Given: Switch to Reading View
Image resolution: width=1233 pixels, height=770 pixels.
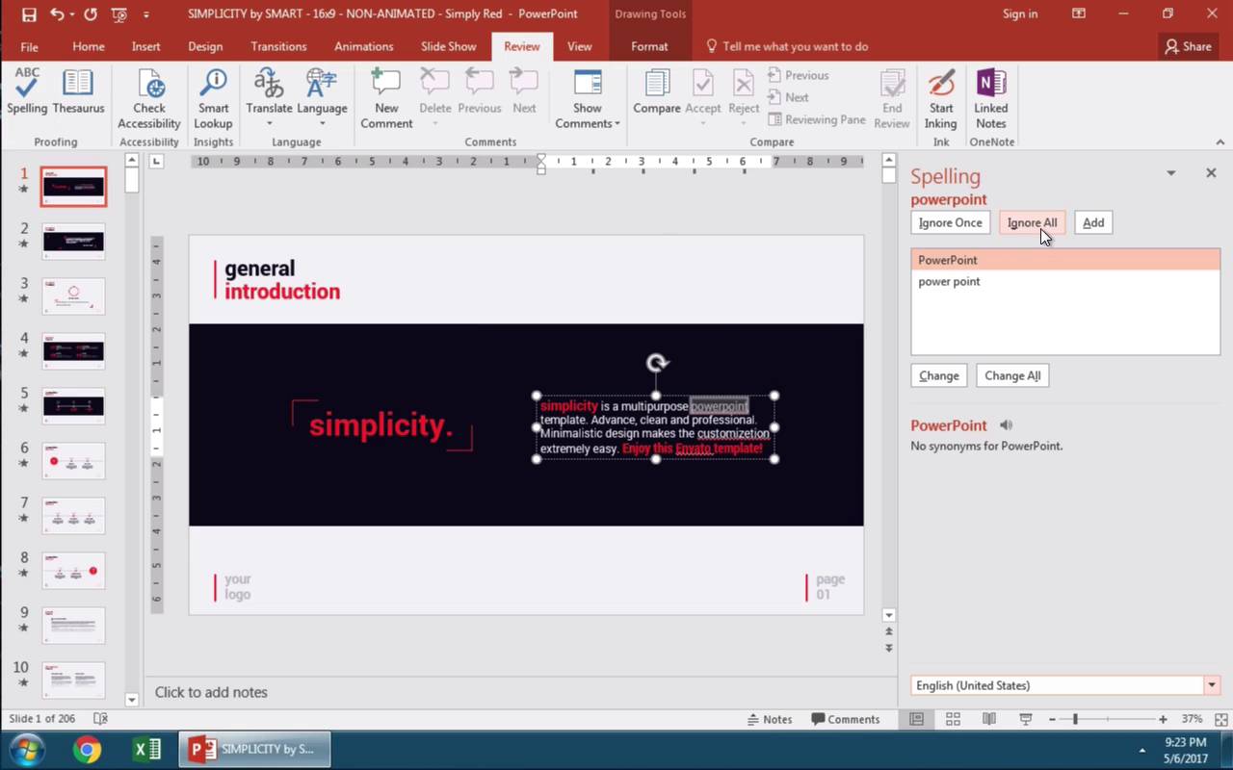Looking at the screenshot, I should [989, 719].
